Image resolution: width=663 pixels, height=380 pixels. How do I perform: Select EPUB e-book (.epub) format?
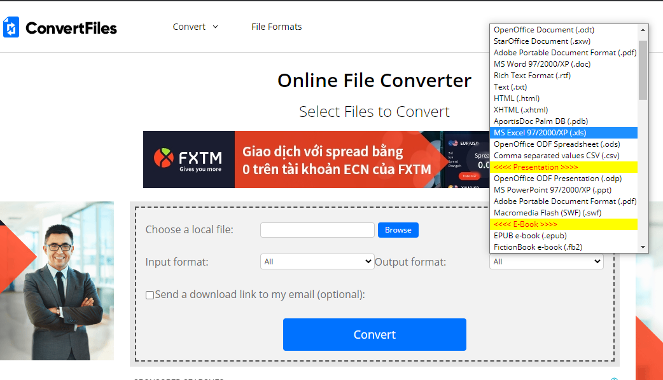(x=564, y=236)
